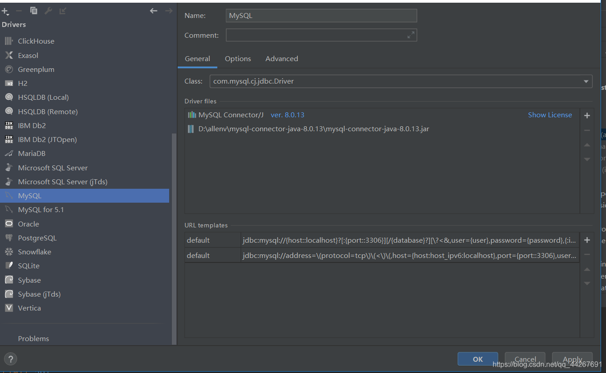This screenshot has width=606, height=373.
Task: Select Microsoft SQL Server (jTds) driver
Action: pyautogui.click(x=85, y=182)
